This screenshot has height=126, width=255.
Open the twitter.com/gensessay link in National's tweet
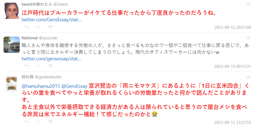(51, 59)
